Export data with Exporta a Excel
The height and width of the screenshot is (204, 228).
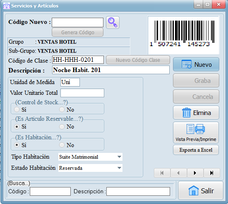click(x=196, y=150)
